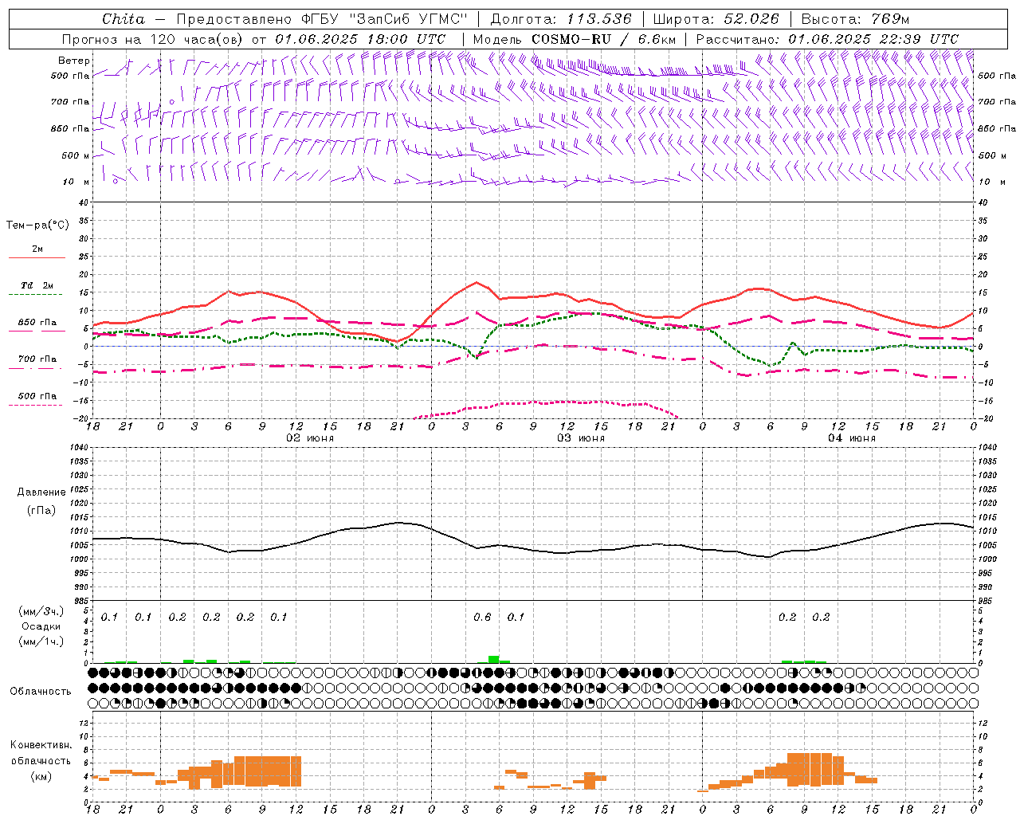Click the "700 гПа" temperature legend entry

[x=37, y=359]
